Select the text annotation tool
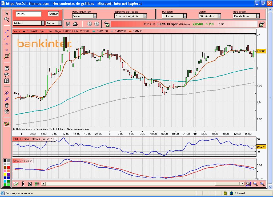Screen dimensions: 273x197 tap(7, 69)
